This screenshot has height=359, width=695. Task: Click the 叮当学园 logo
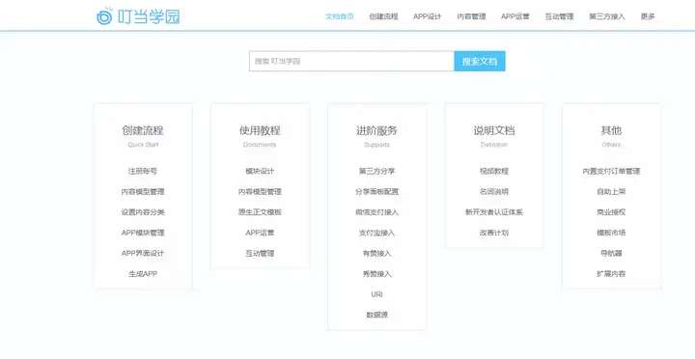138,16
